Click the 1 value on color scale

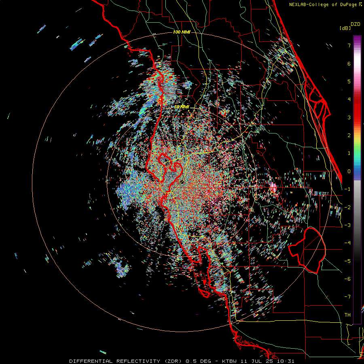pyautogui.click(x=349, y=153)
